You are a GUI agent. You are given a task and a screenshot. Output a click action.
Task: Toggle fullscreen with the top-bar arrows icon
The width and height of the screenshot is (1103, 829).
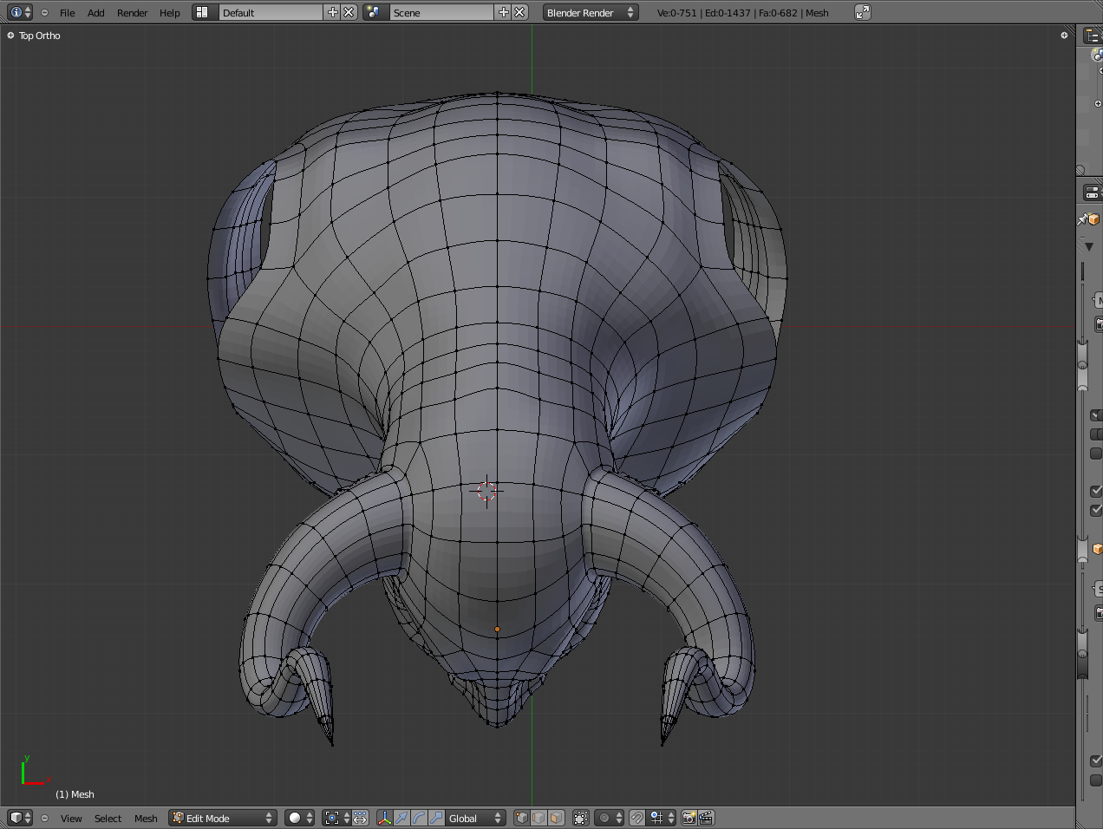pyautogui.click(x=862, y=12)
